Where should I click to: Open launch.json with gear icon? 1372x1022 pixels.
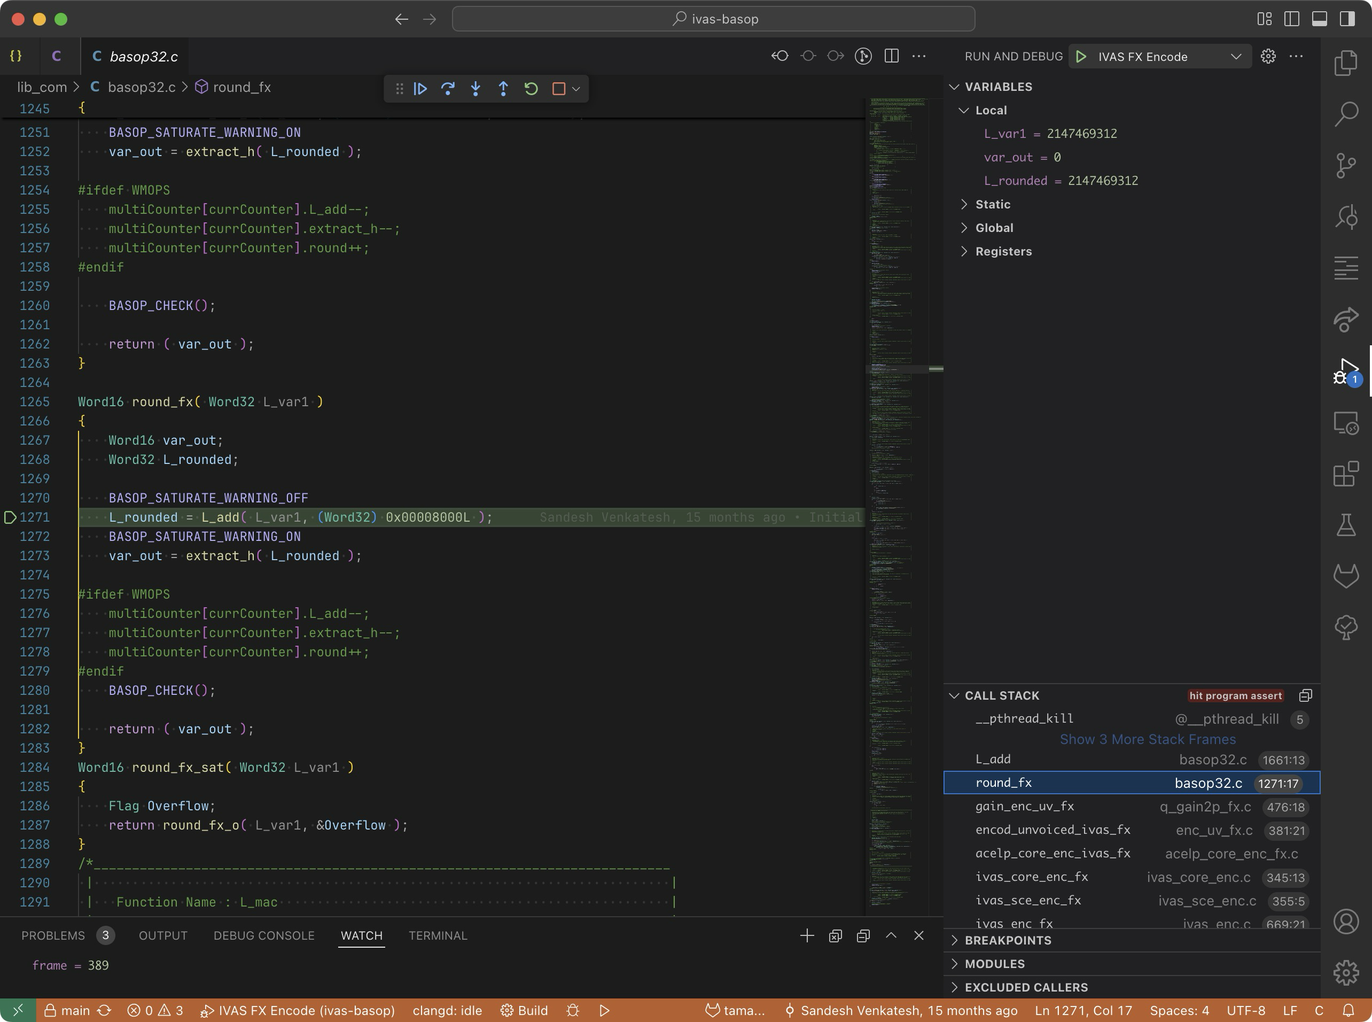coord(1268,56)
